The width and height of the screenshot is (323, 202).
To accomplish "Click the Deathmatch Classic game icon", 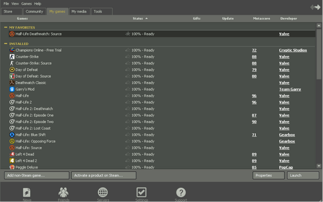I will pos(12,83).
